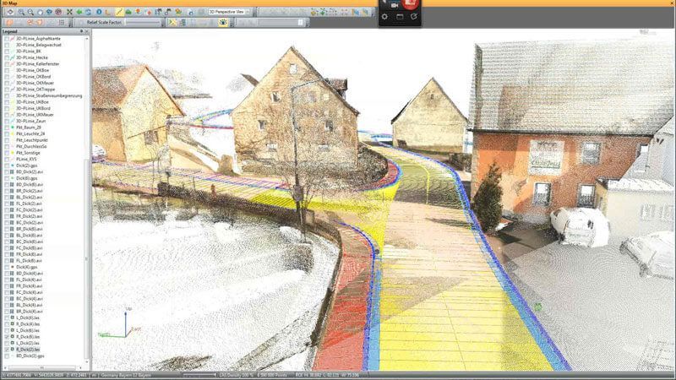Enable the 3D-PLinie_Asphaltkante layer checkbox
Viewport: 676px width, 380px height.
pos(8,39)
